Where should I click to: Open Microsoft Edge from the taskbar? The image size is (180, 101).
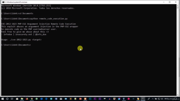(x=46, y=99)
